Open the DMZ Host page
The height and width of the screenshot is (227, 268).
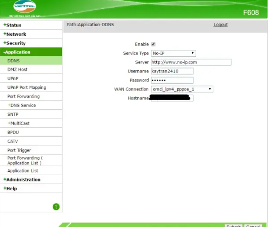(17, 70)
